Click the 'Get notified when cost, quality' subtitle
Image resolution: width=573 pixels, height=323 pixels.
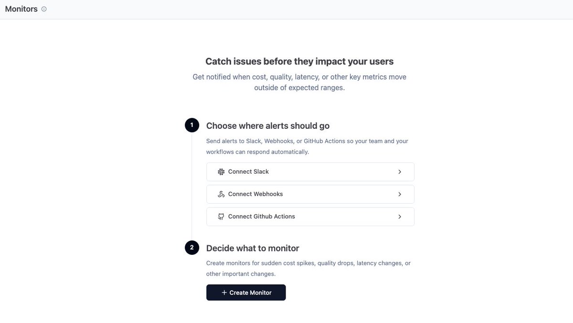point(299,82)
